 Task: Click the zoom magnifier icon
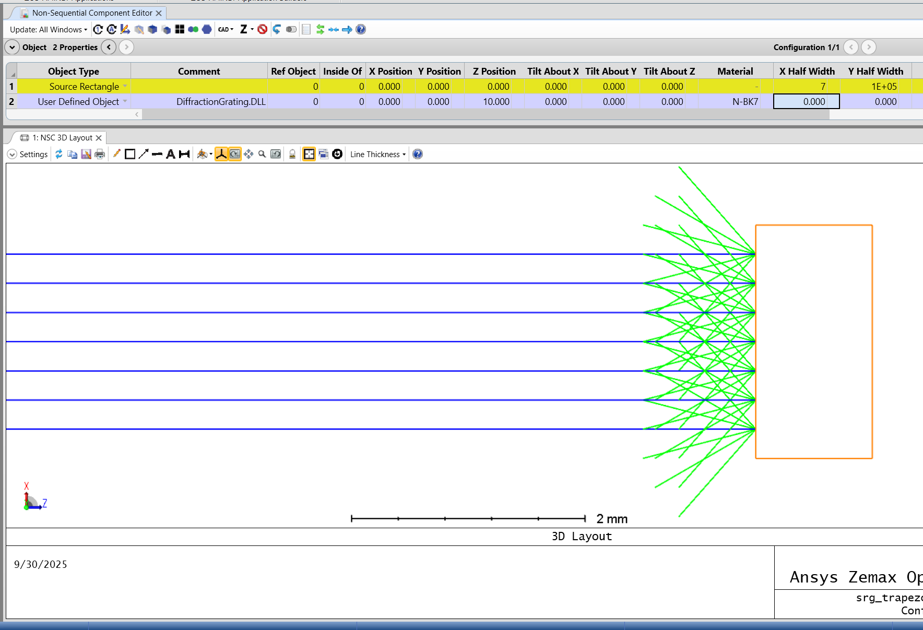click(262, 154)
